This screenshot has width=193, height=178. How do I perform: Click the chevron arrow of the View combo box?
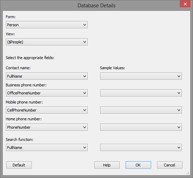(84, 42)
